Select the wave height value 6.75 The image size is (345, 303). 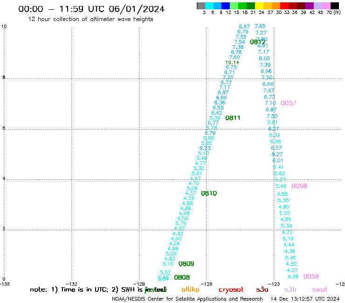(x=231, y=67)
